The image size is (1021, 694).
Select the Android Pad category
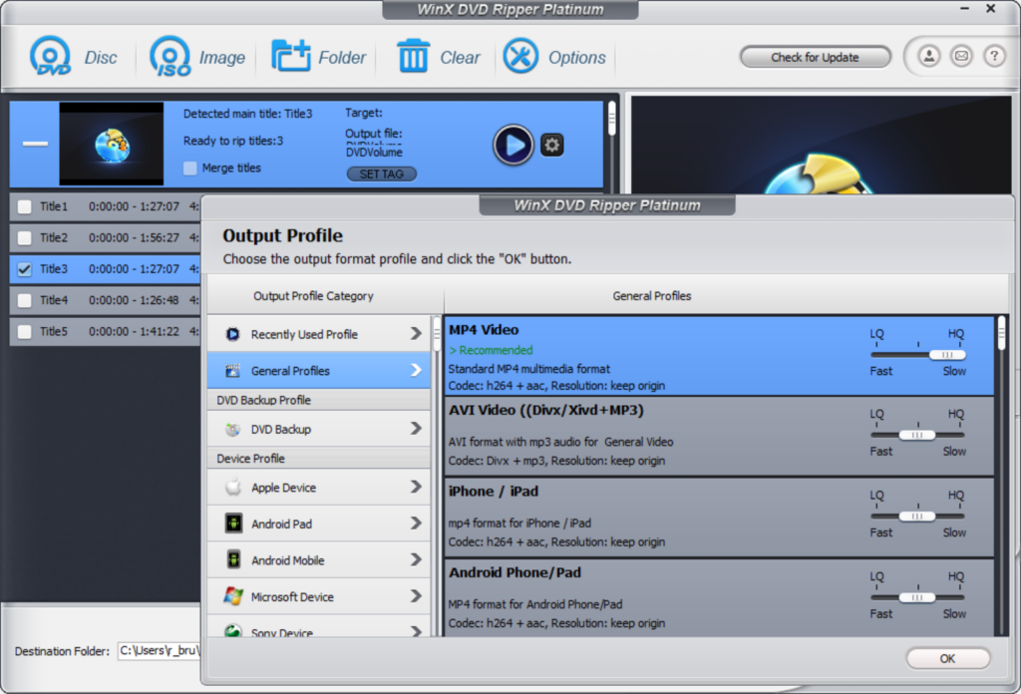coord(319,523)
